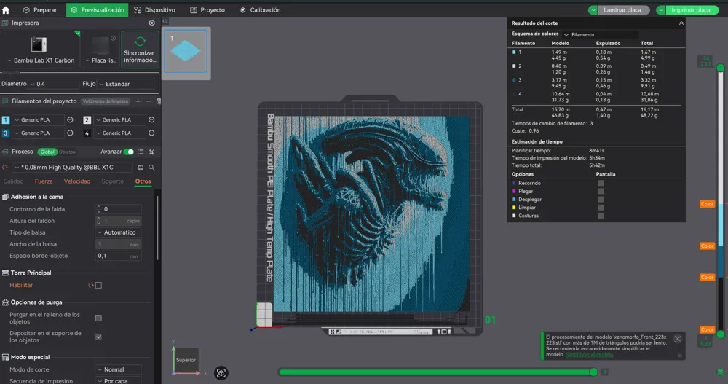This screenshot has height=384, width=728.
Task: Add a filament with plus icon
Action: pyautogui.click(x=138, y=101)
